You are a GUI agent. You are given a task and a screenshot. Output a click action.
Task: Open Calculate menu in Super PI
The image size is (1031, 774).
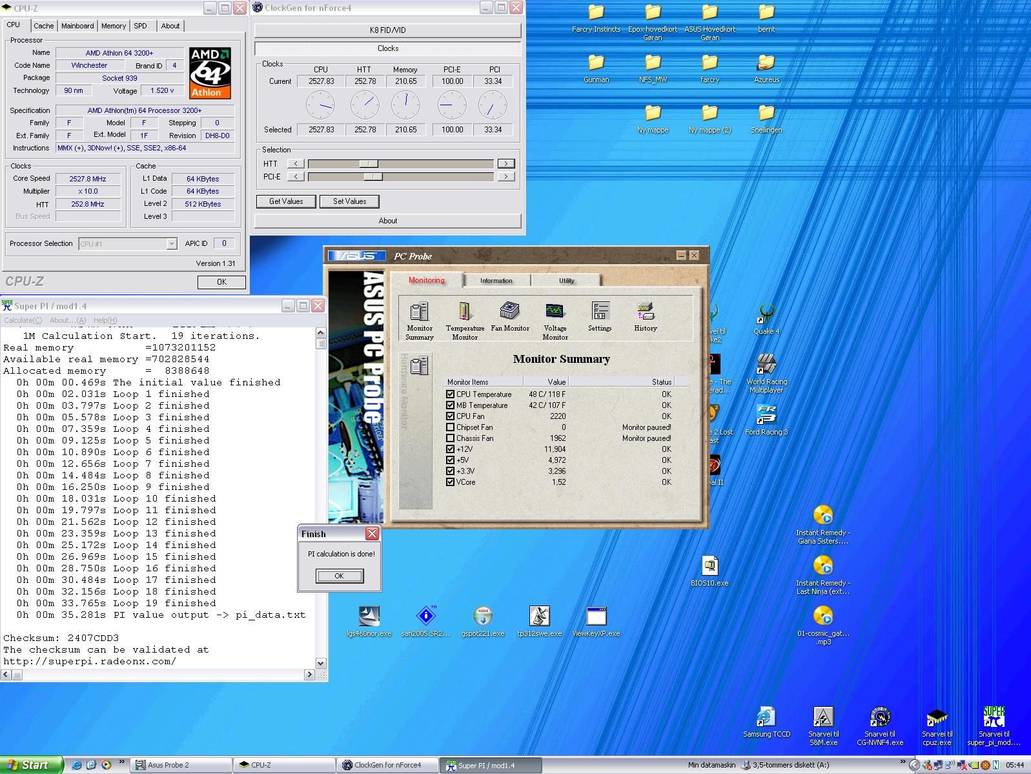tap(23, 320)
